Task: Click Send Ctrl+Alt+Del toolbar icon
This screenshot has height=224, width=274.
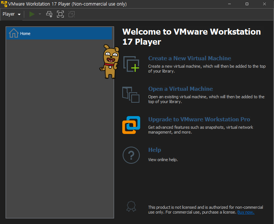Action: point(49,14)
